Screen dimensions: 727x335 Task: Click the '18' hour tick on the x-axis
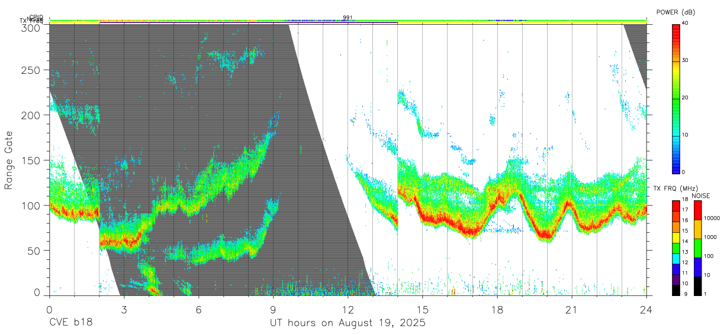click(497, 310)
